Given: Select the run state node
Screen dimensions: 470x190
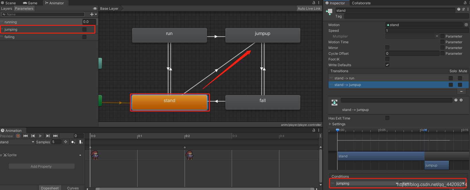Looking at the screenshot, I should coord(169,35).
